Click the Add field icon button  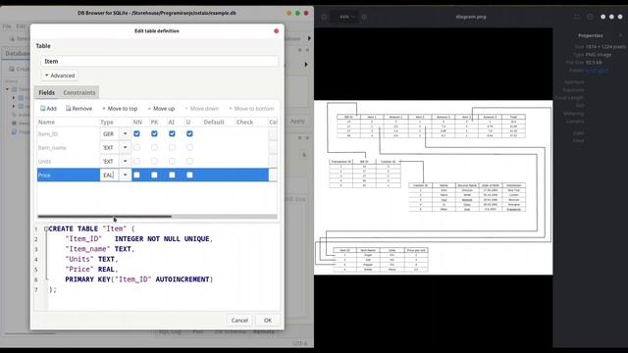click(x=48, y=109)
